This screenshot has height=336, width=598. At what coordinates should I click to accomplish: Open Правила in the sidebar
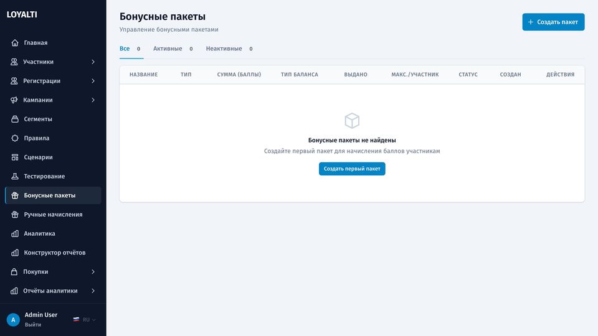point(53,138)
